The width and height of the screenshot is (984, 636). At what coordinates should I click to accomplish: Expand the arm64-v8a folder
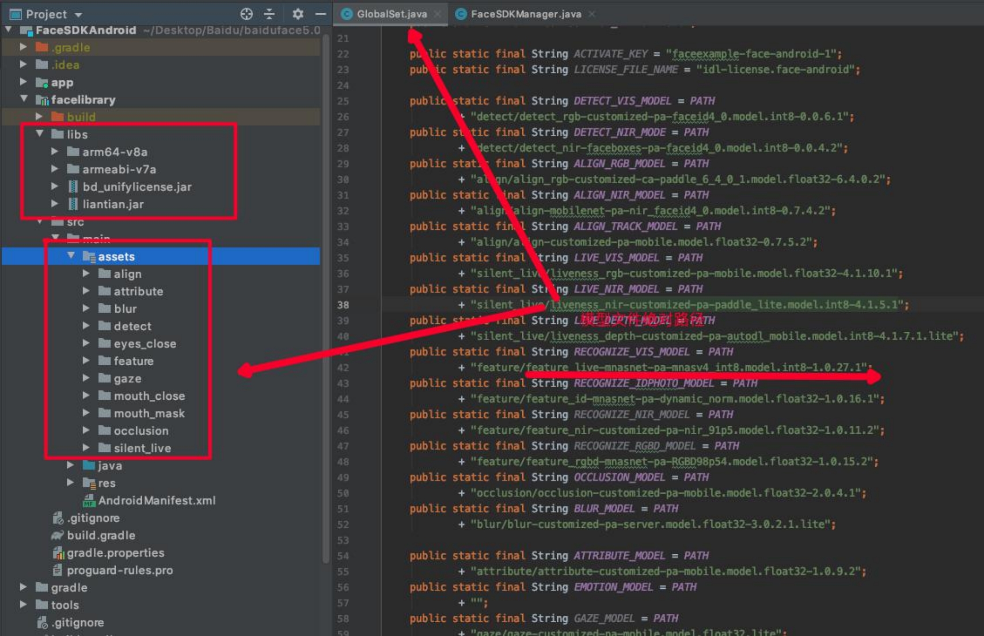coord(55,151)
